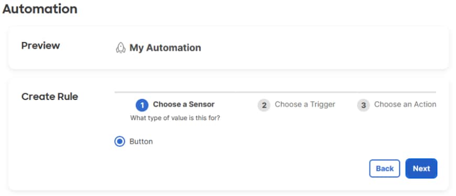The height and width of the screenshot is (196, 456).
Task: Select the Button radio option
Action: 120,141
